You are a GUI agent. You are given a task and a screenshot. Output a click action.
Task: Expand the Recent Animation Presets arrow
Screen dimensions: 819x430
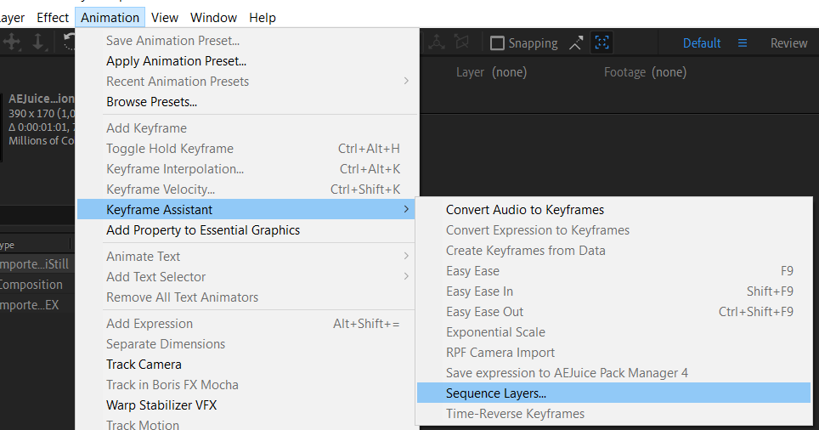coord(406,82)
